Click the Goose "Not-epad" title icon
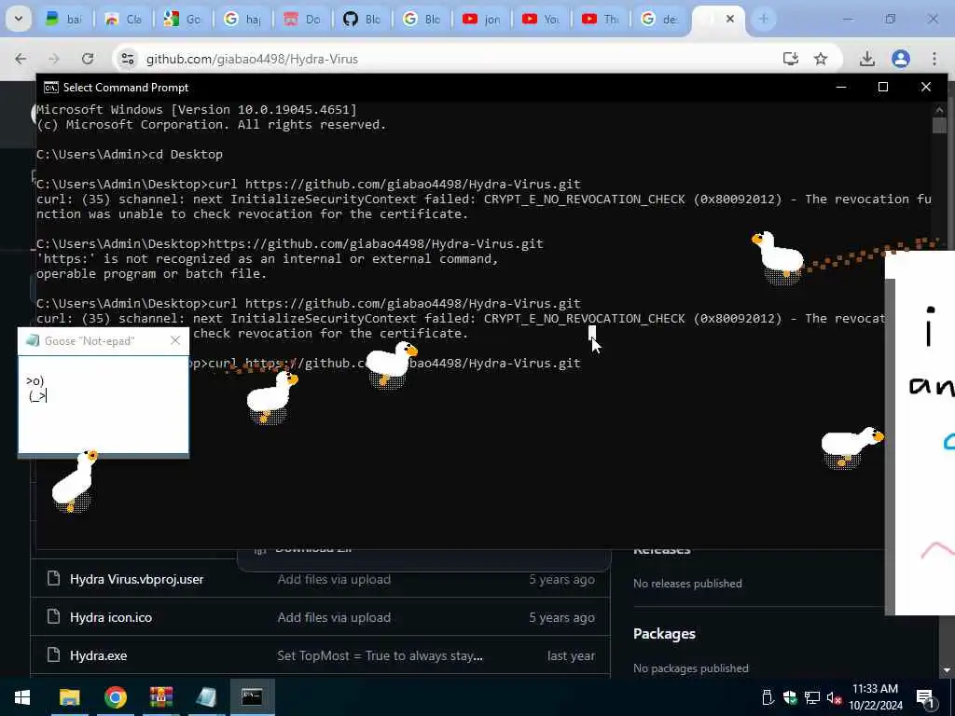The height and width of the screenshot is (716, 955). pos(33,340)
